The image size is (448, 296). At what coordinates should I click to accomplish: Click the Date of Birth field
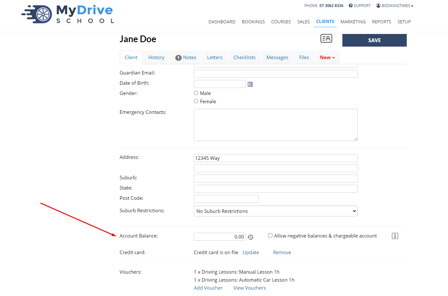(x=220, y=84)
